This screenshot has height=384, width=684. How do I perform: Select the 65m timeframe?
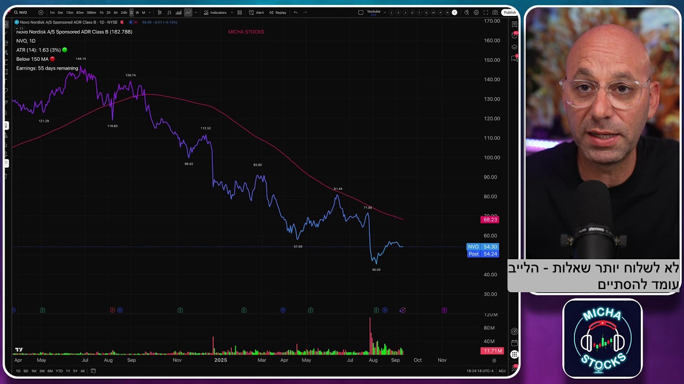tap(80, 12)
